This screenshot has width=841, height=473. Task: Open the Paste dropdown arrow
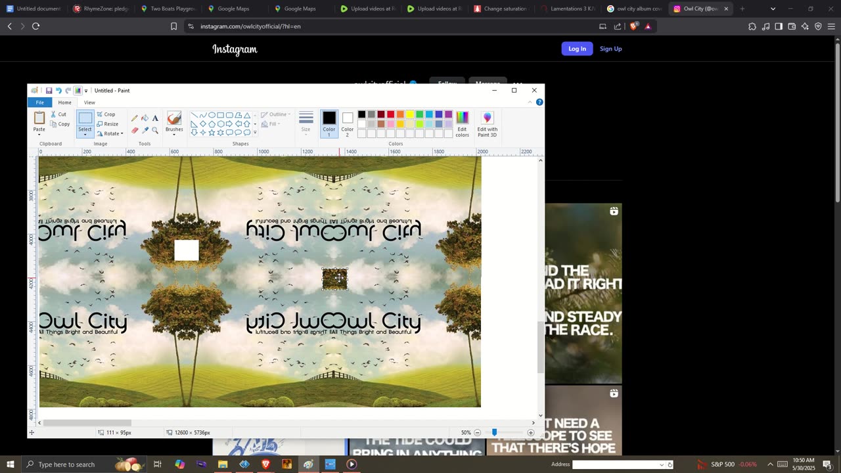[39, 134]
